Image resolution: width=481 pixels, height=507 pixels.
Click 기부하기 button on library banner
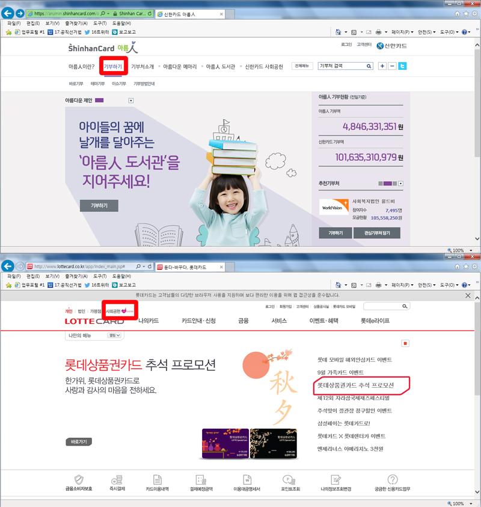[x=99, y=206]
